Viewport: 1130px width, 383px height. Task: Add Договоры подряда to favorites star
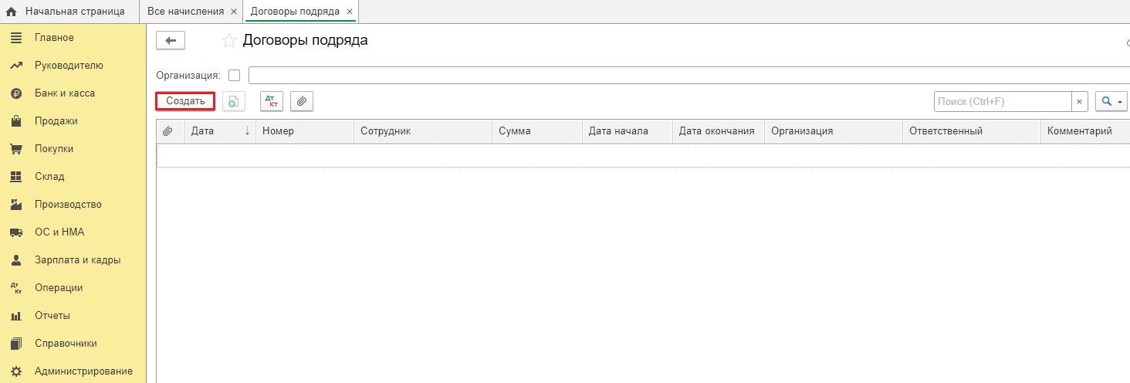tap(228, 41)
